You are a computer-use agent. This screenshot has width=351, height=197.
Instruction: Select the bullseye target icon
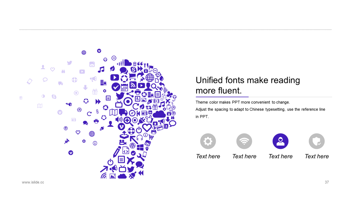(128, 102)
